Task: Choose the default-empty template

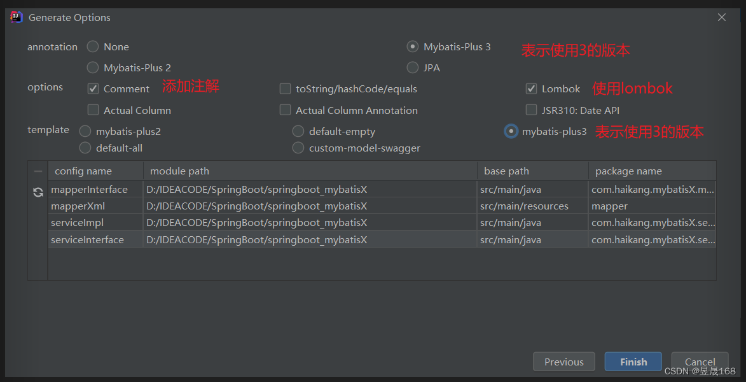Action: point(298,131)
